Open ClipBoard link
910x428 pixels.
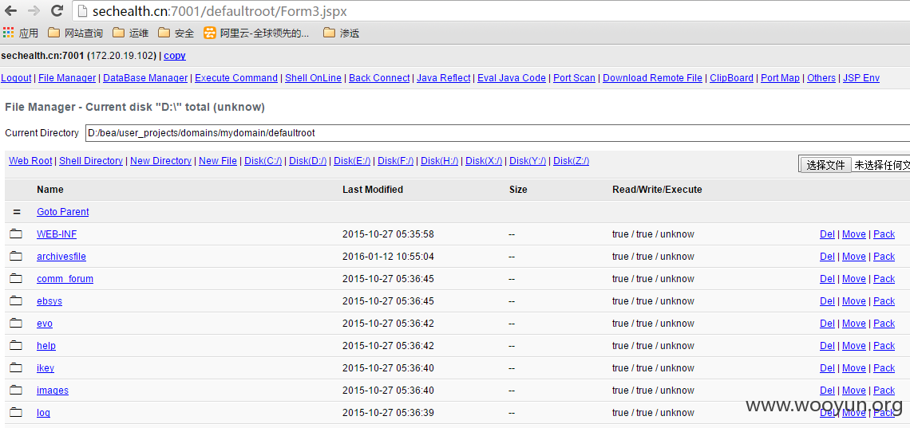[x=731, y=77]
